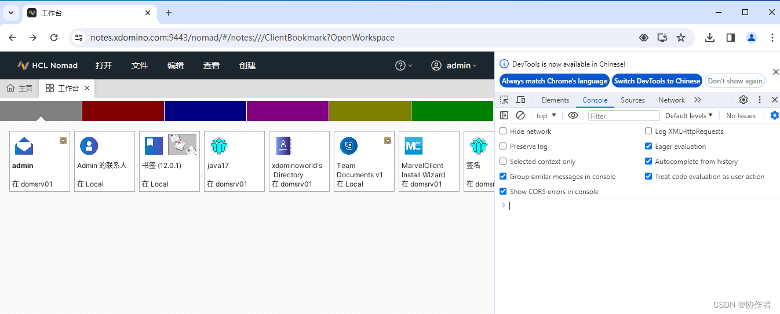
Task: Disable Group similar messages in console
Action: coord(503,177)
